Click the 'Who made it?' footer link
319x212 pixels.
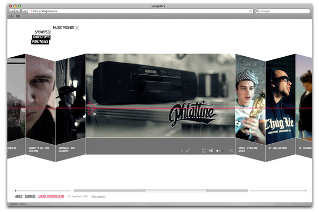tap(98, 197)
